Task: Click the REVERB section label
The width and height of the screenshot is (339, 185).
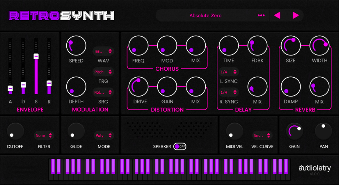Action: click(305, 109)
